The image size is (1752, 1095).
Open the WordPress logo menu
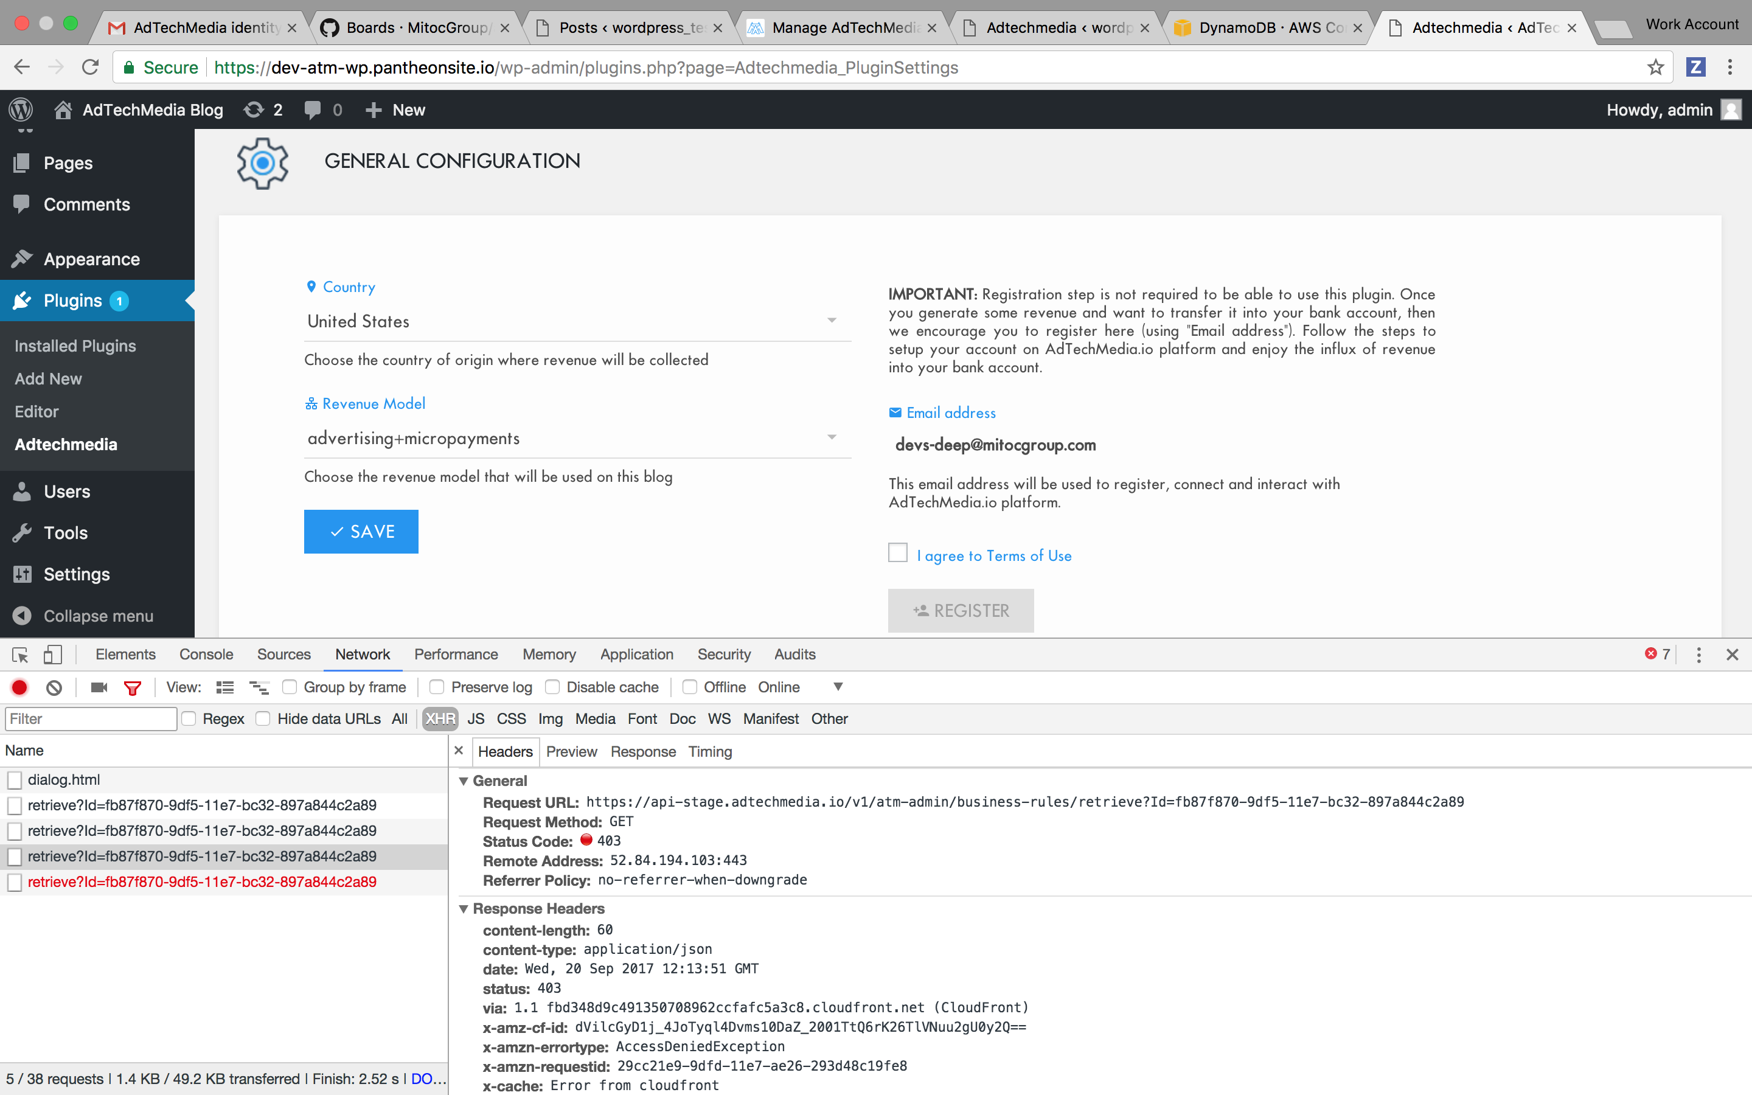(x=21, y=109)
